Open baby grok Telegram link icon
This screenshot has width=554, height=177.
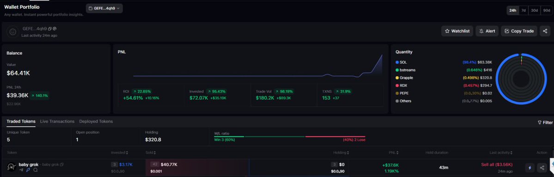(21, 170)
